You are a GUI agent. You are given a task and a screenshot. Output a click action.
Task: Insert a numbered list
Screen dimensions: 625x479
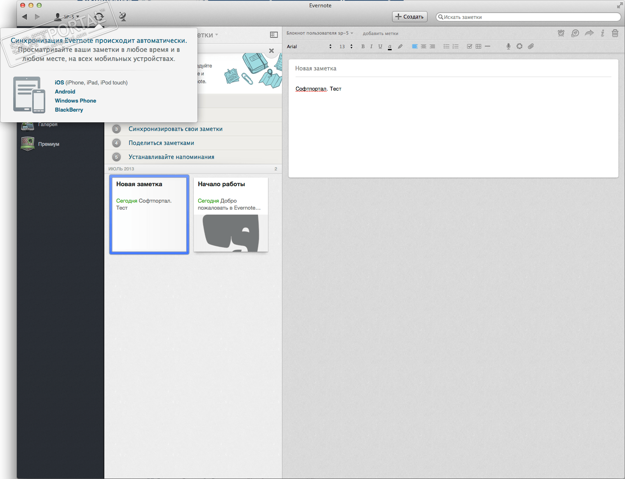pos(456,47)
